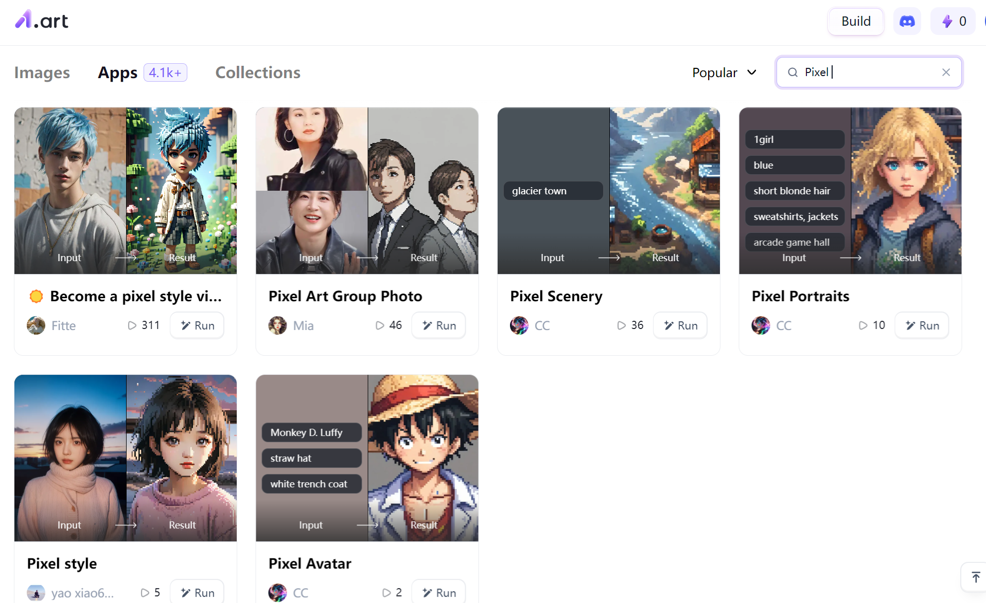Click CC avatar on Pixel Scenery card
Screen dimensions: 986x603
[519, 325]
